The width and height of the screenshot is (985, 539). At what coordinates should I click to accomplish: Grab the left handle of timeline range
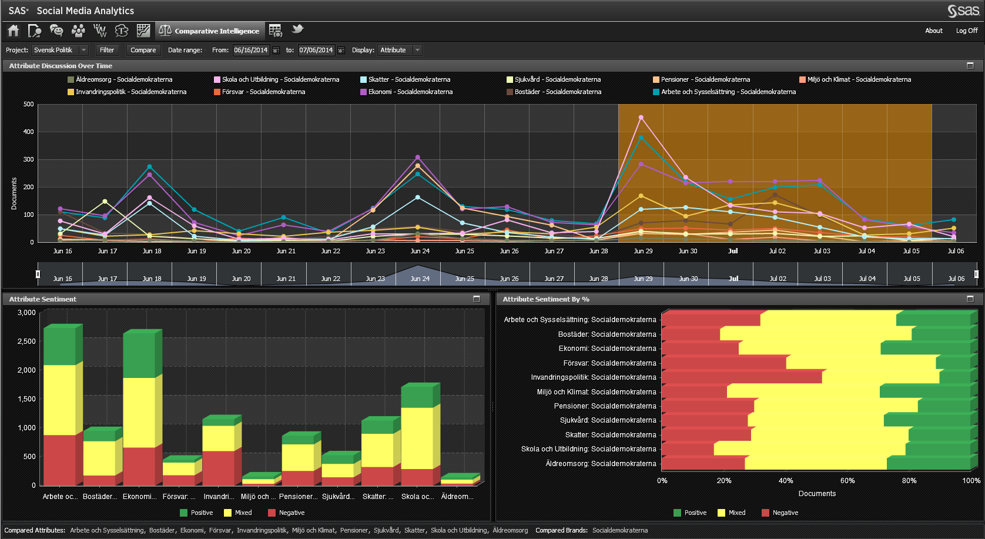coord(38,274)
